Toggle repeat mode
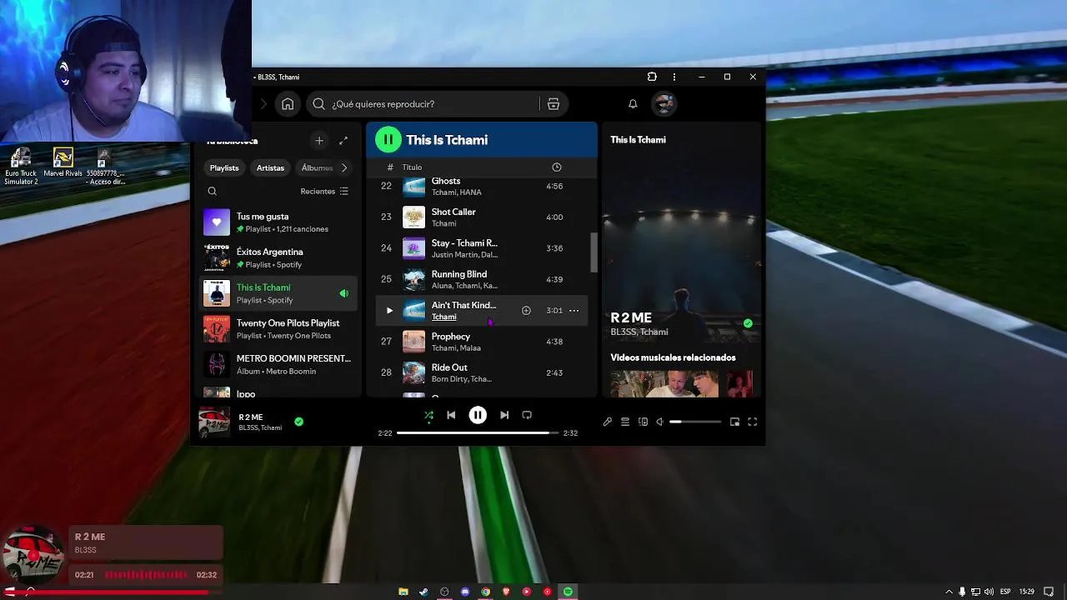This screenshot has height=600, width=1067. (x=527, y=415)
